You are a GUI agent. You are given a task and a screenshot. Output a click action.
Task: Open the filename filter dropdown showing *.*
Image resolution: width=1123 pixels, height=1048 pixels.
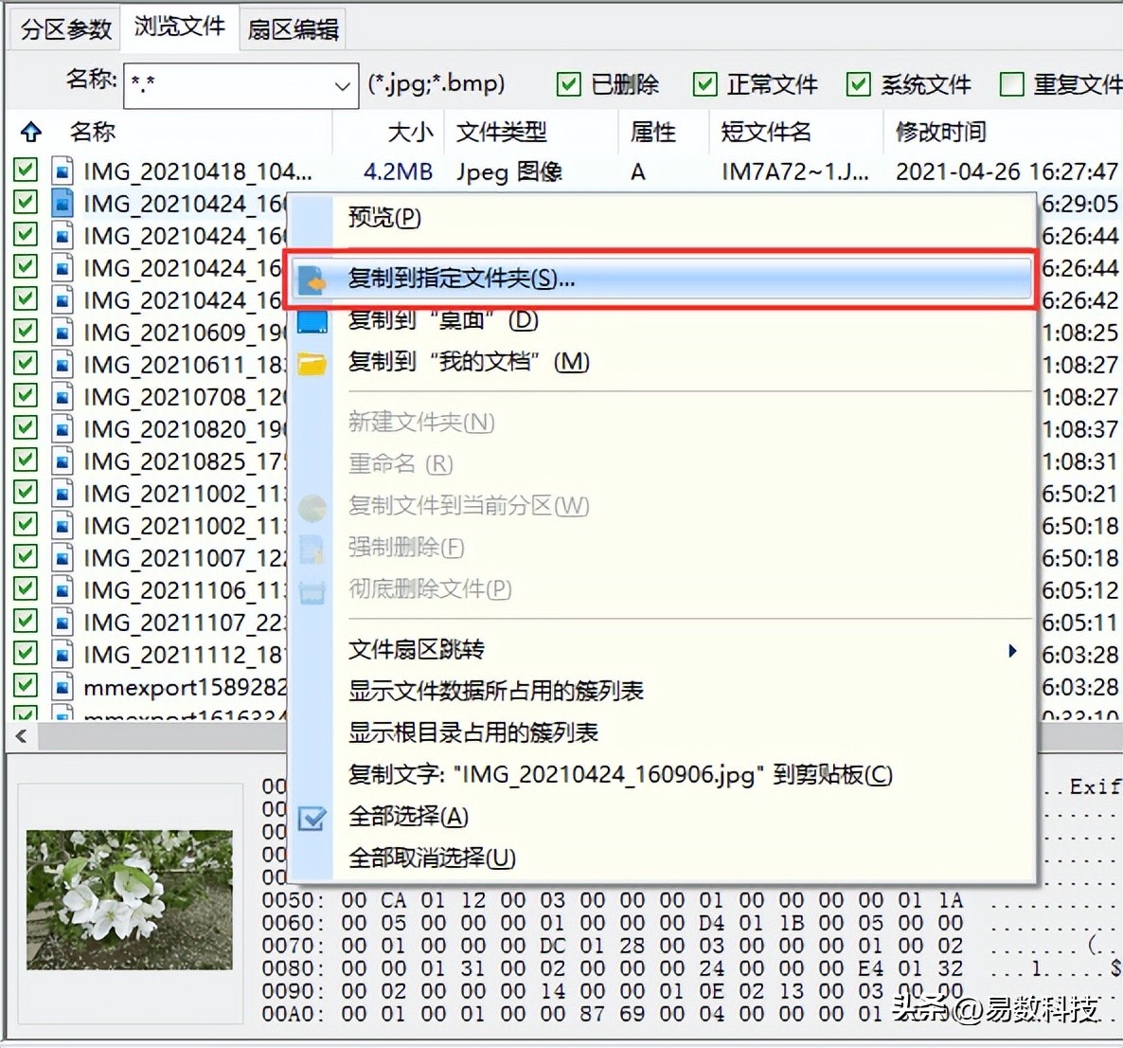[343, 85]
